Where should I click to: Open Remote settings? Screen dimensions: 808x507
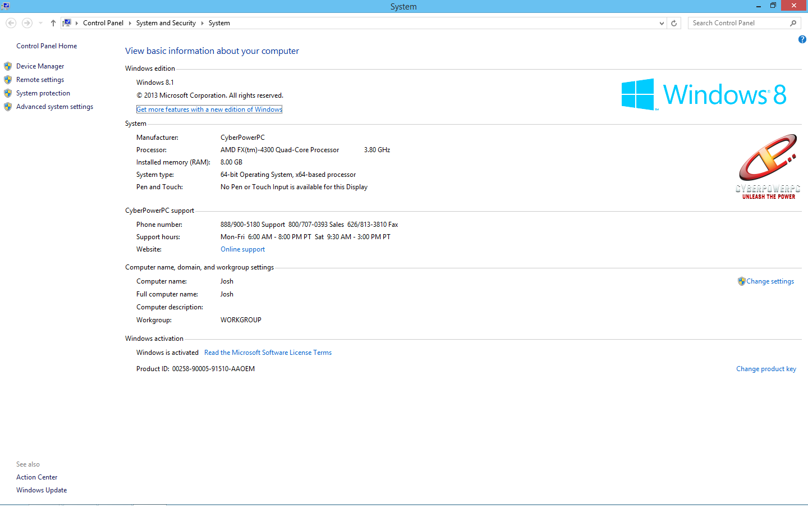[x=40, y=80]
